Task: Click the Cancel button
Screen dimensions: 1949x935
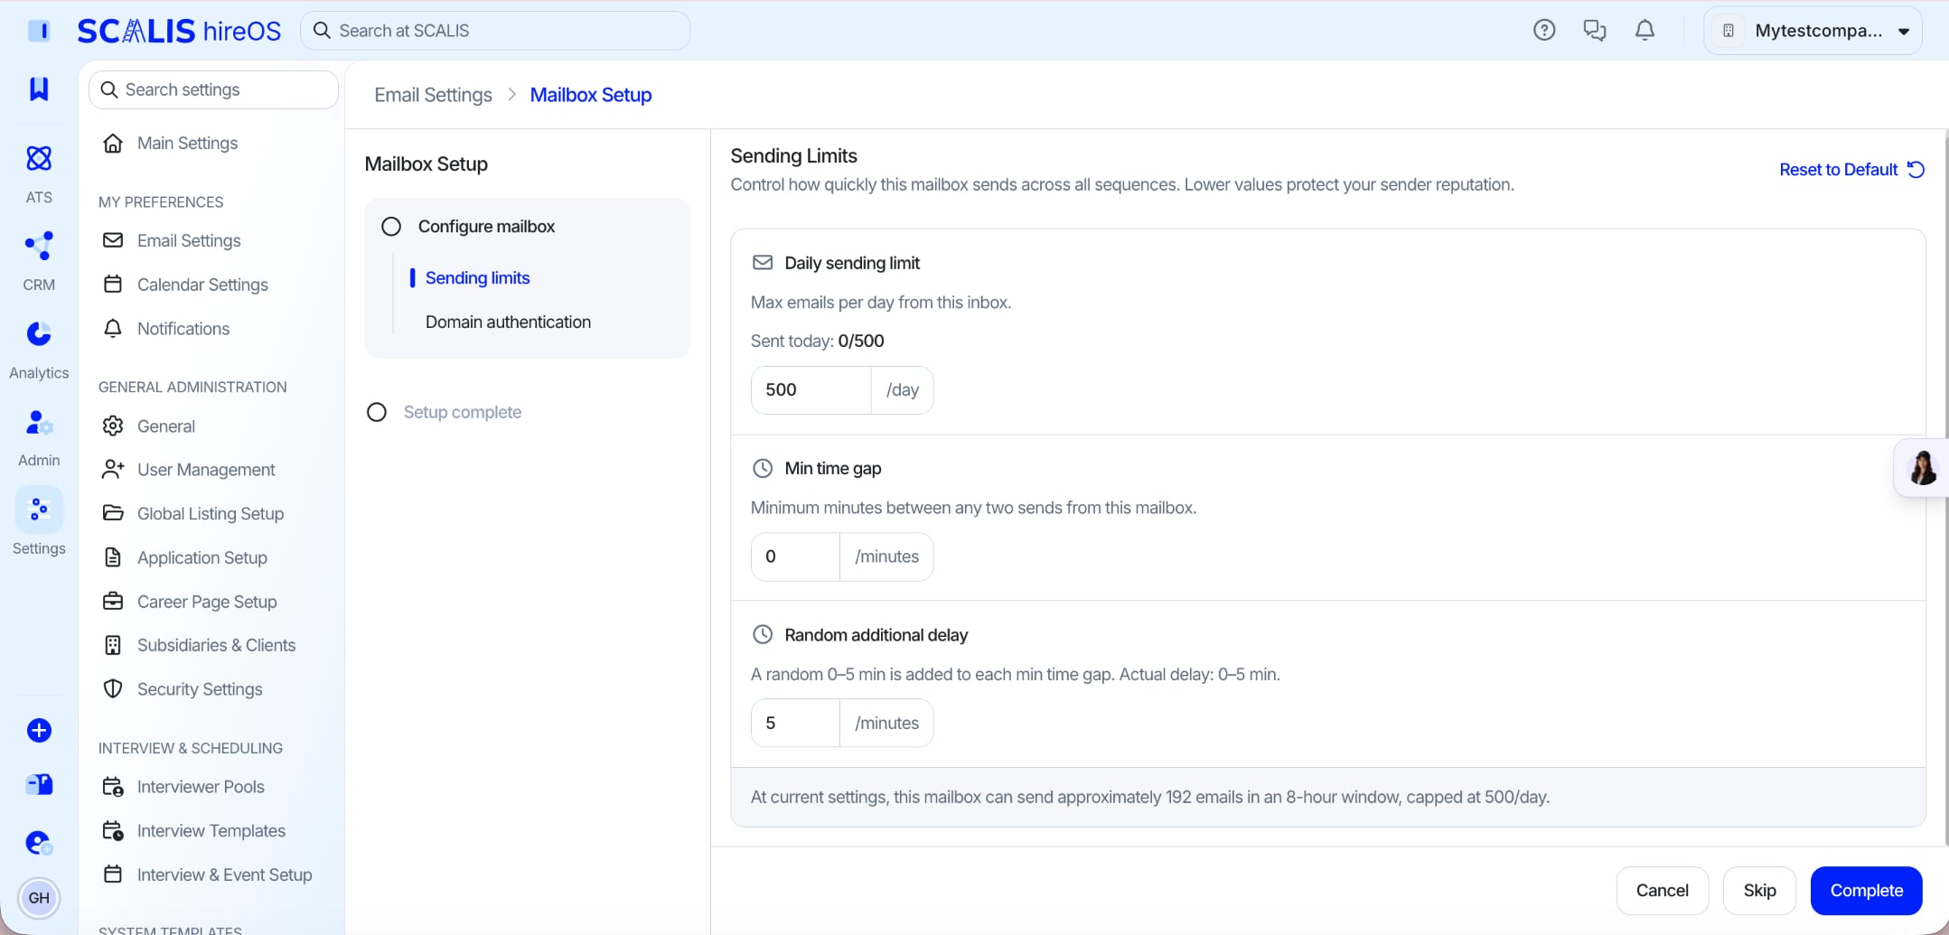Action: click(1662, 890)
